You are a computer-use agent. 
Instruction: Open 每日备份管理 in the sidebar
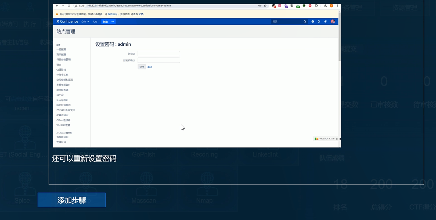[64, 60]
